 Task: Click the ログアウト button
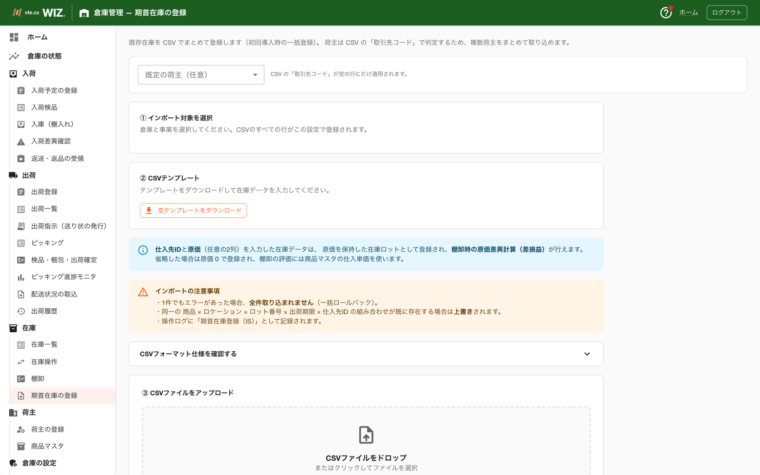[x=727, y=13]
